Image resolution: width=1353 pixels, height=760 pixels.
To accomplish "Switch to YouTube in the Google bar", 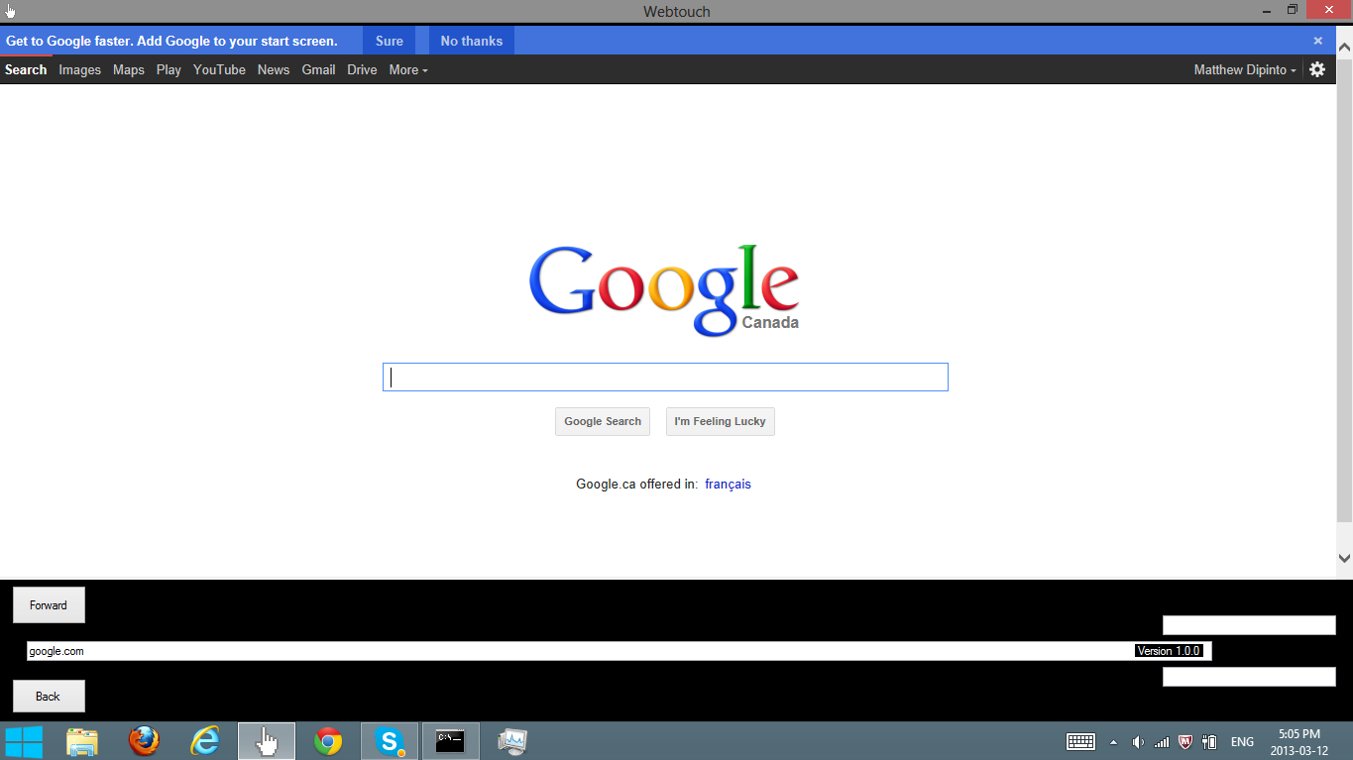I will (219, 69).
